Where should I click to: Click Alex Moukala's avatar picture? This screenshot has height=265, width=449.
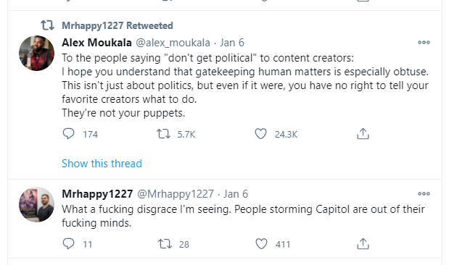click(x=37, y=53)
